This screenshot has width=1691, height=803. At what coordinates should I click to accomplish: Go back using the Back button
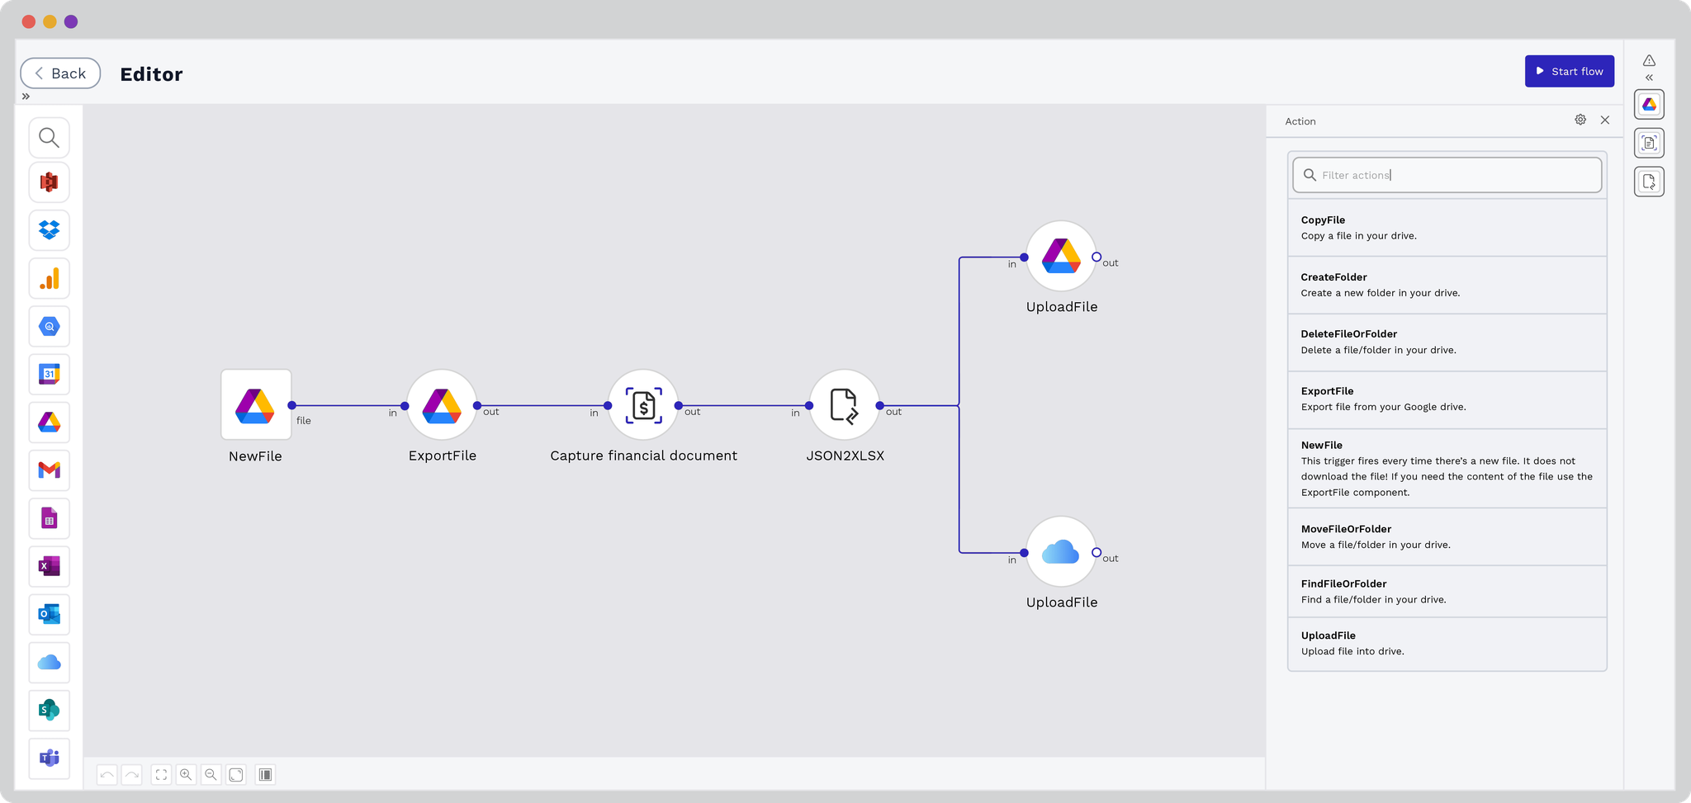tap(60, 73)
